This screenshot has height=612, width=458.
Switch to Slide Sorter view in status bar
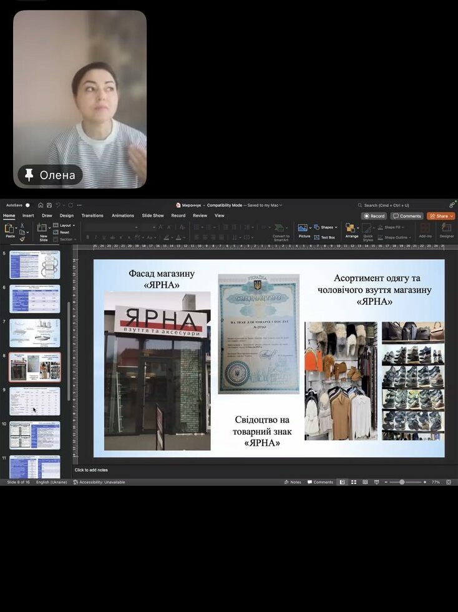pyautogui.click(x=354, y=482)
